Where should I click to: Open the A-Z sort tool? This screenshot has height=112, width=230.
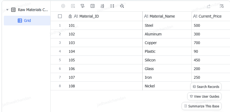(x=102, y=6)
